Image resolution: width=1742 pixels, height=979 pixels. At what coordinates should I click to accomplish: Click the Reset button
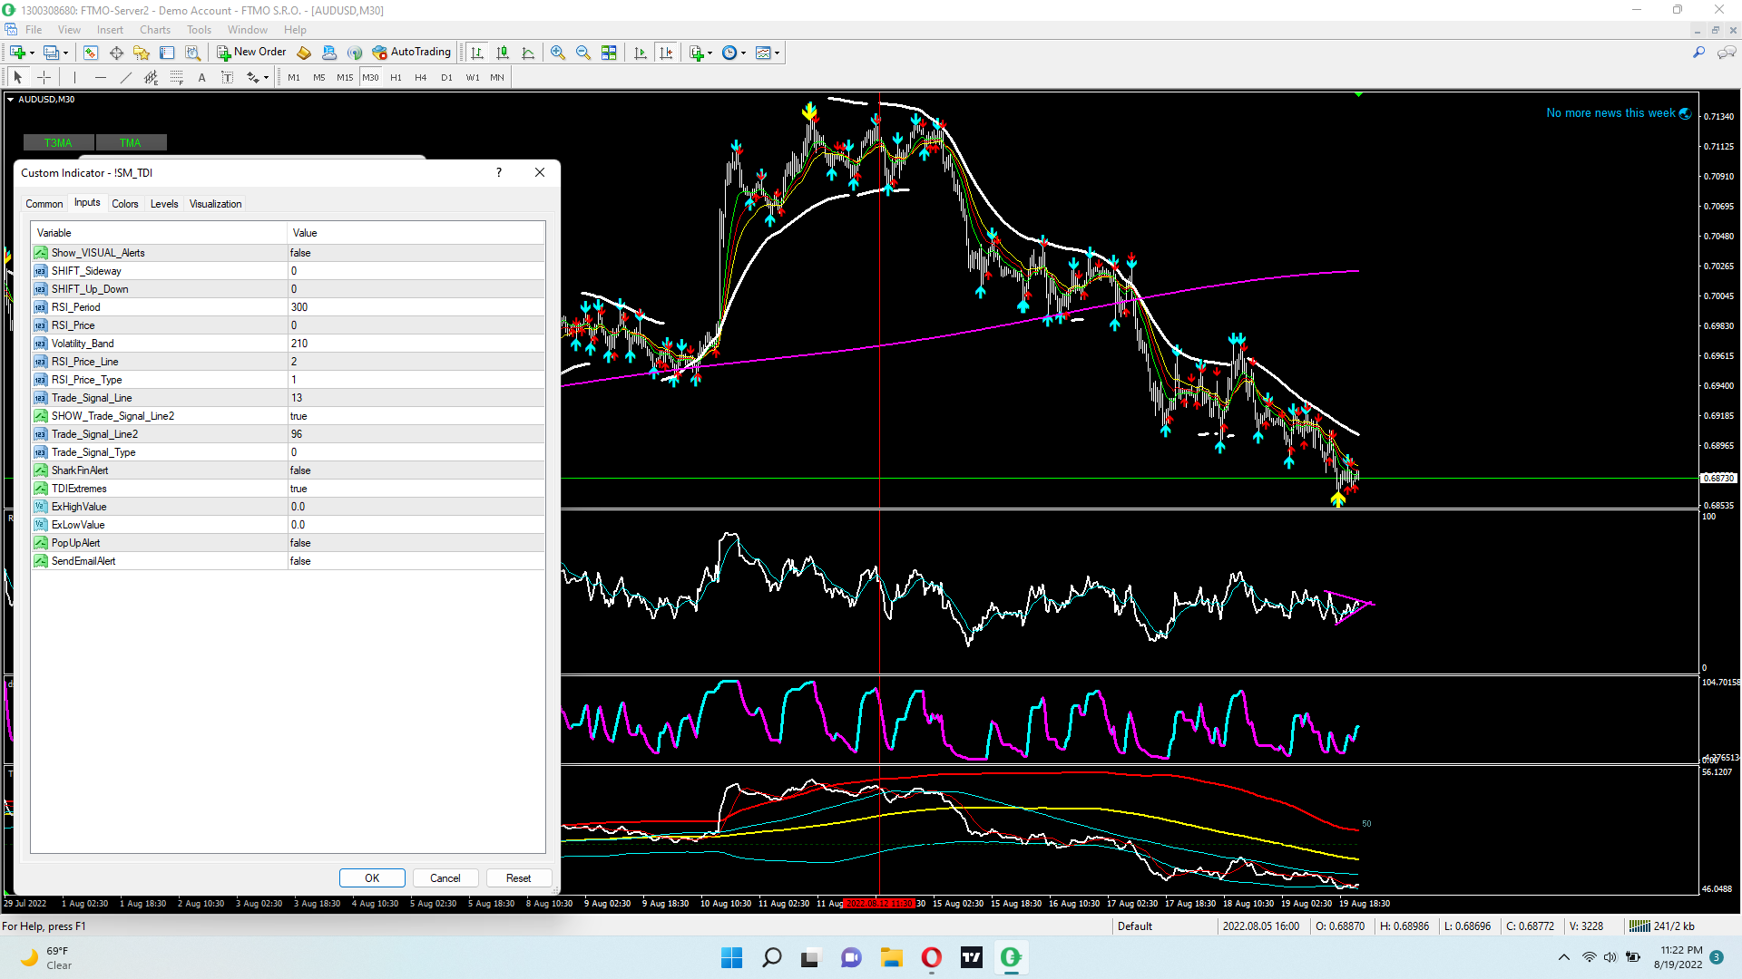click(518, 877)
